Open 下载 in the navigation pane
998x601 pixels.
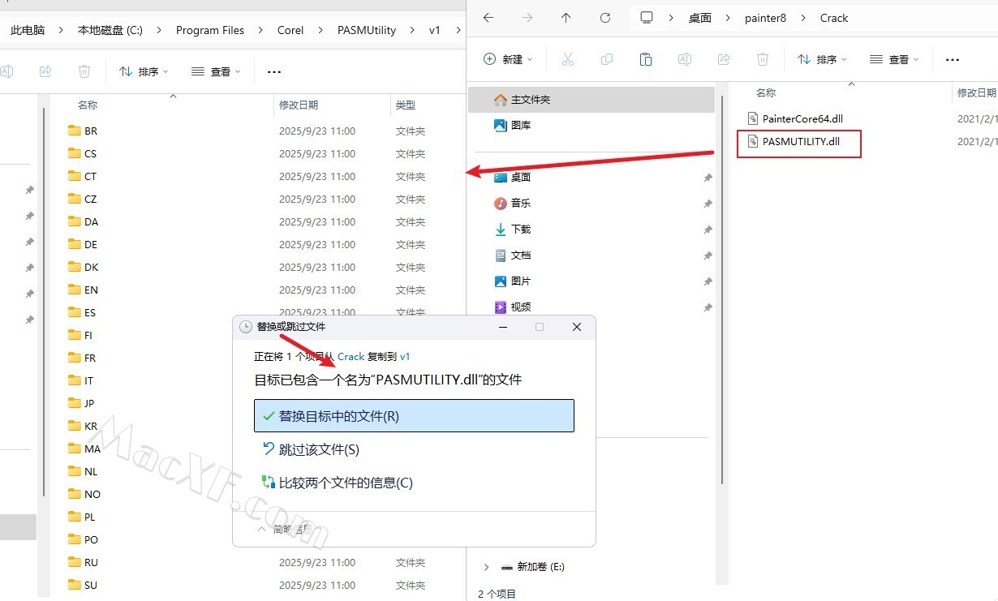point(520,230)
